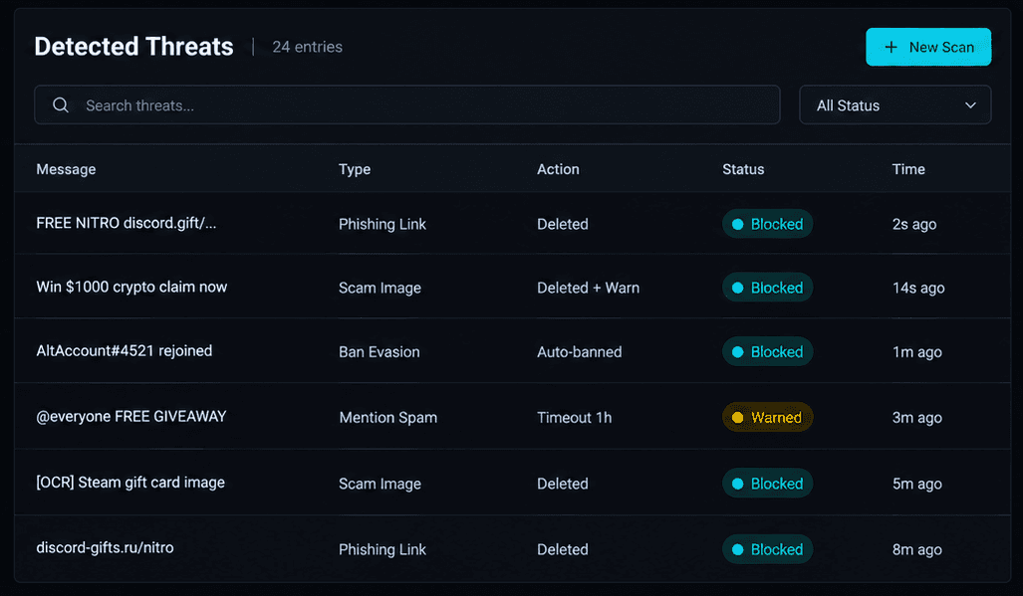The height and width of the screenshot is (596, 1023).
Task: Click Deleted action in FREE NITRO row
Action: [x=563, y=224]
